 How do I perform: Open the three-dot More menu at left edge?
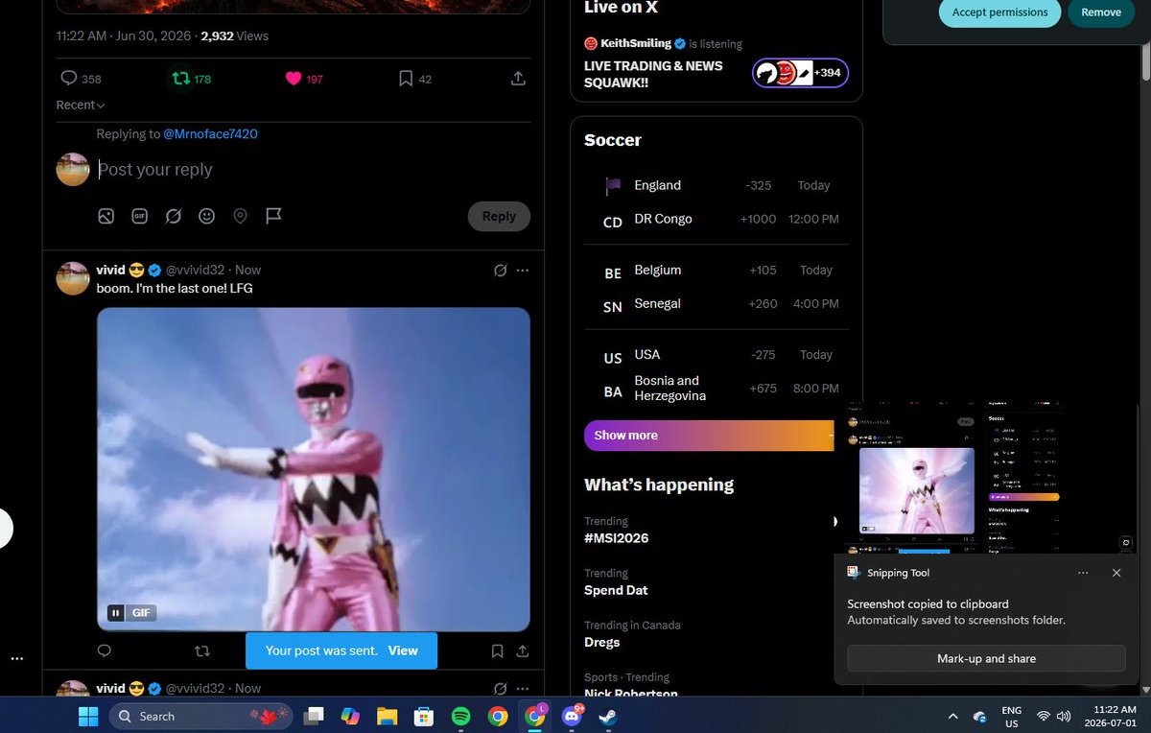(x=17, y=659)
